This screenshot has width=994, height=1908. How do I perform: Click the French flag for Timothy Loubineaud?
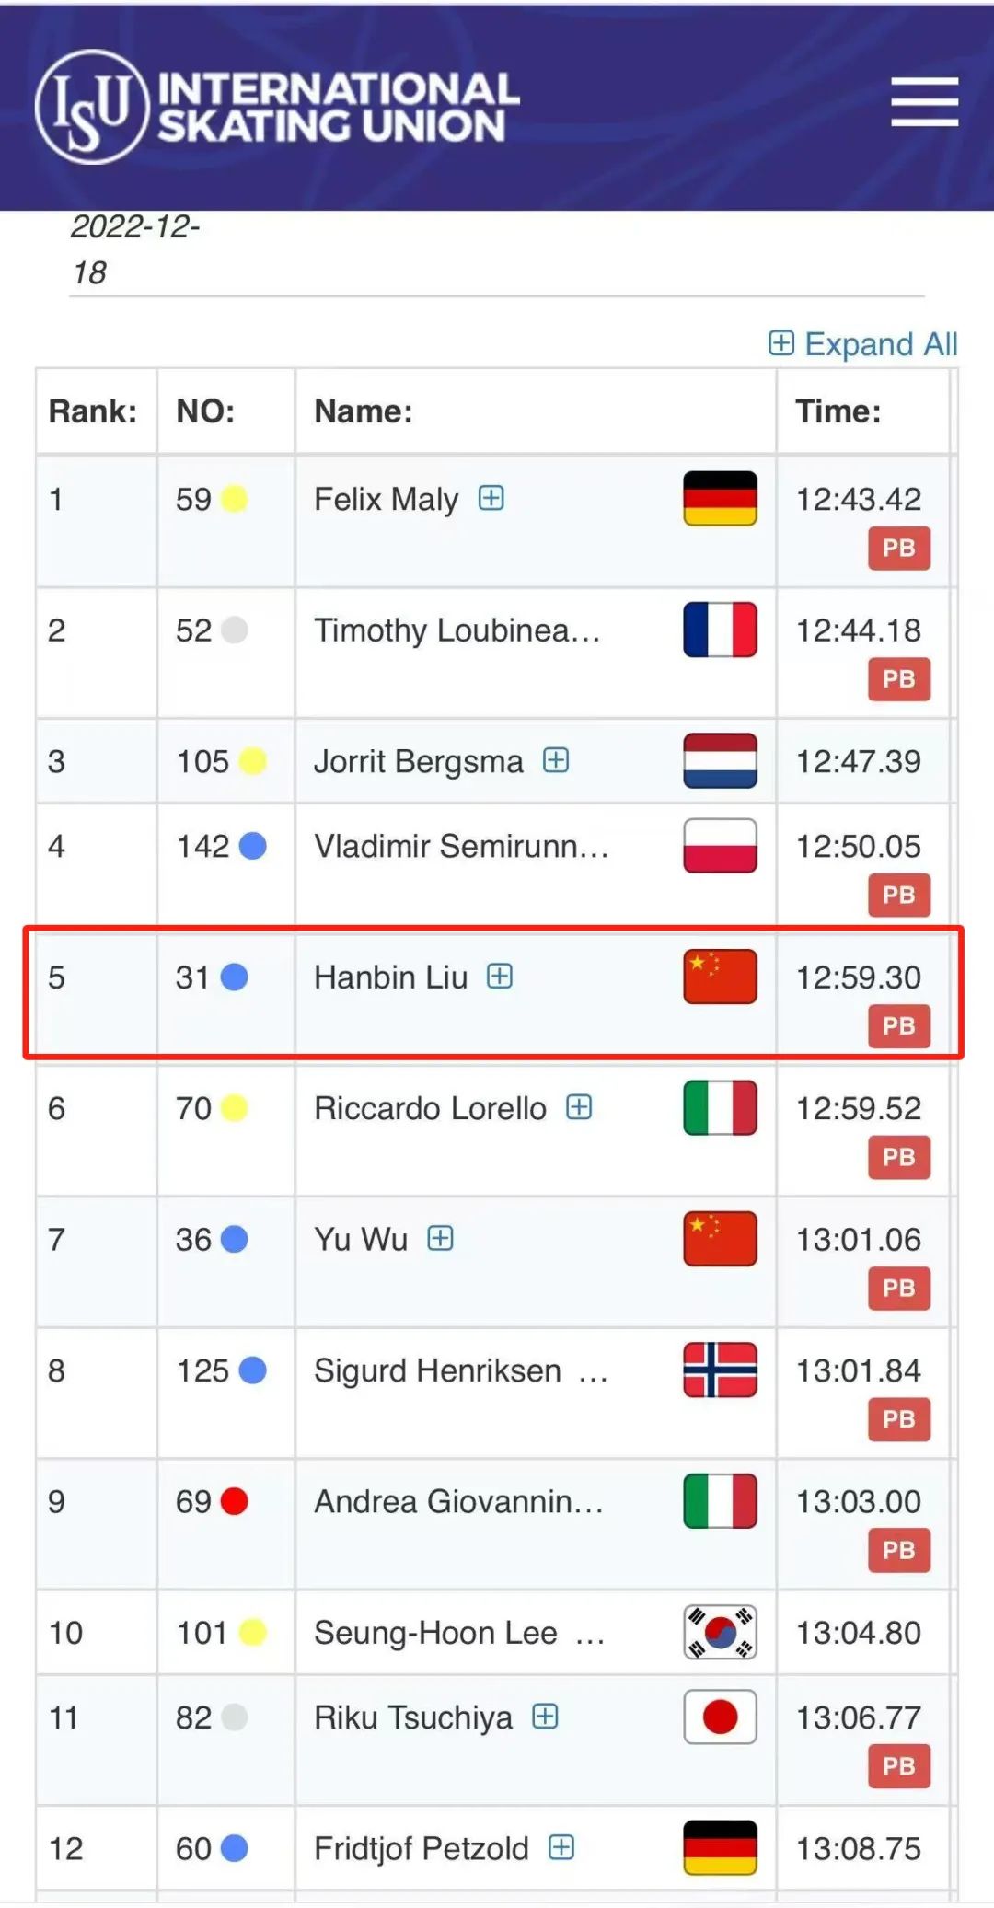[x=720, y=630]
